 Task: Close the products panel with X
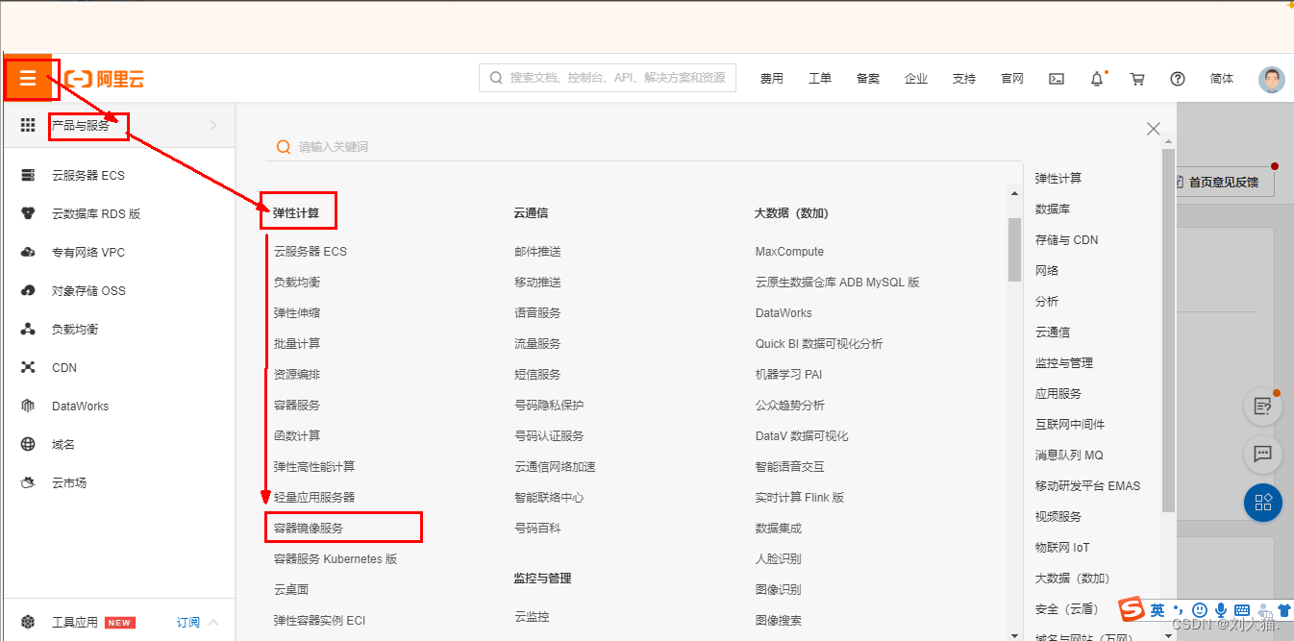point(1154,129)
